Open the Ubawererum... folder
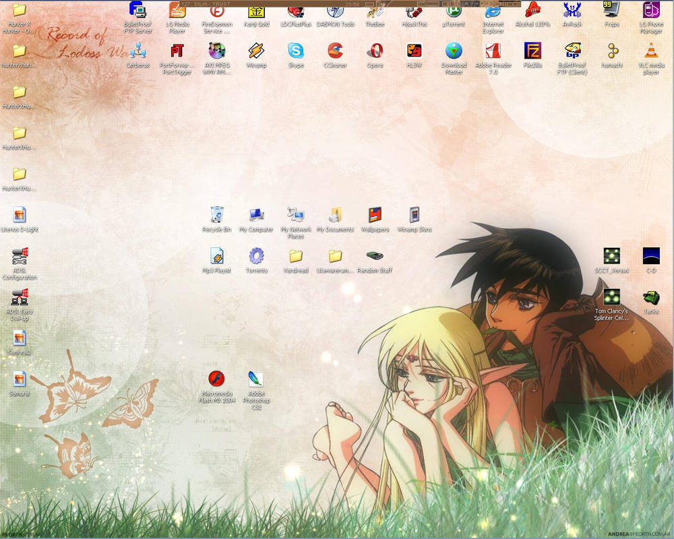Viewport: 674px width, 539px height. point(335,256)
